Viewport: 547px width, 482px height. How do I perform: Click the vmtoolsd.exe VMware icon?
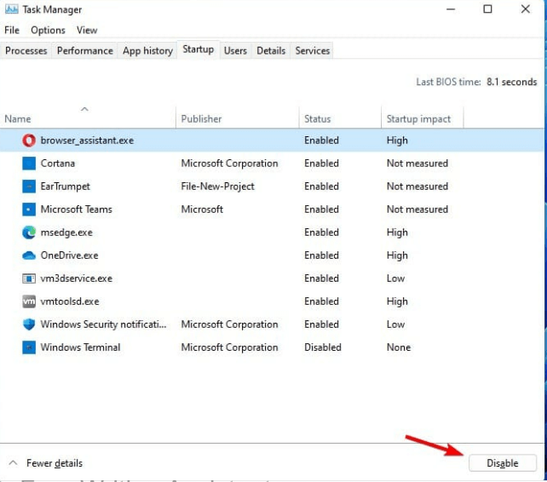click(x=28, y=301)
